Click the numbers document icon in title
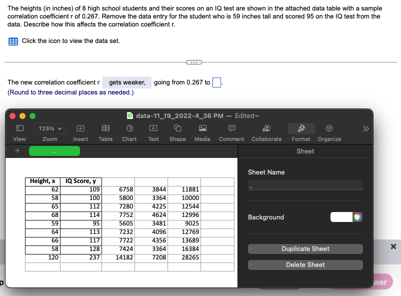 click(130, 115)
